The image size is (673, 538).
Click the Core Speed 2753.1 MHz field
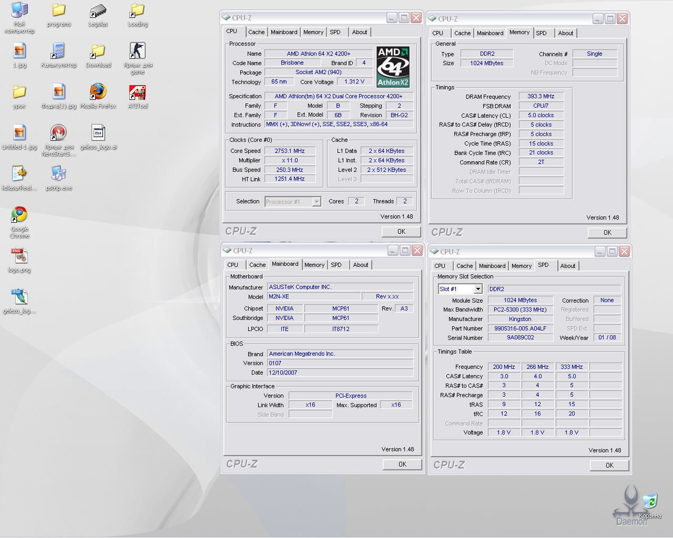[x=290, y=151]
